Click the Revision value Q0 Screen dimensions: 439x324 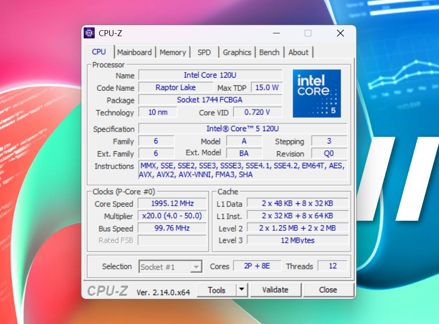(329, 154)
